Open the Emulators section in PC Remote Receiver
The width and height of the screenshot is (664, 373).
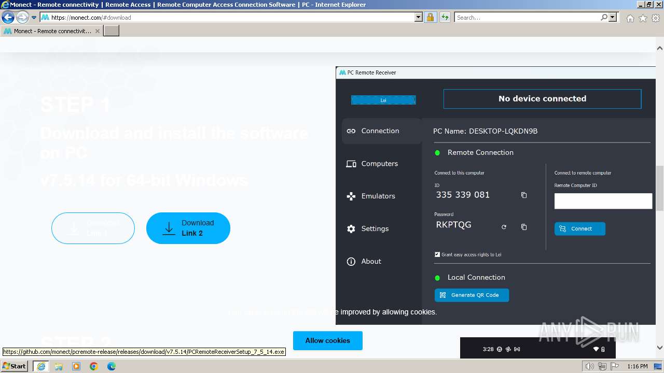click(371, 196)
